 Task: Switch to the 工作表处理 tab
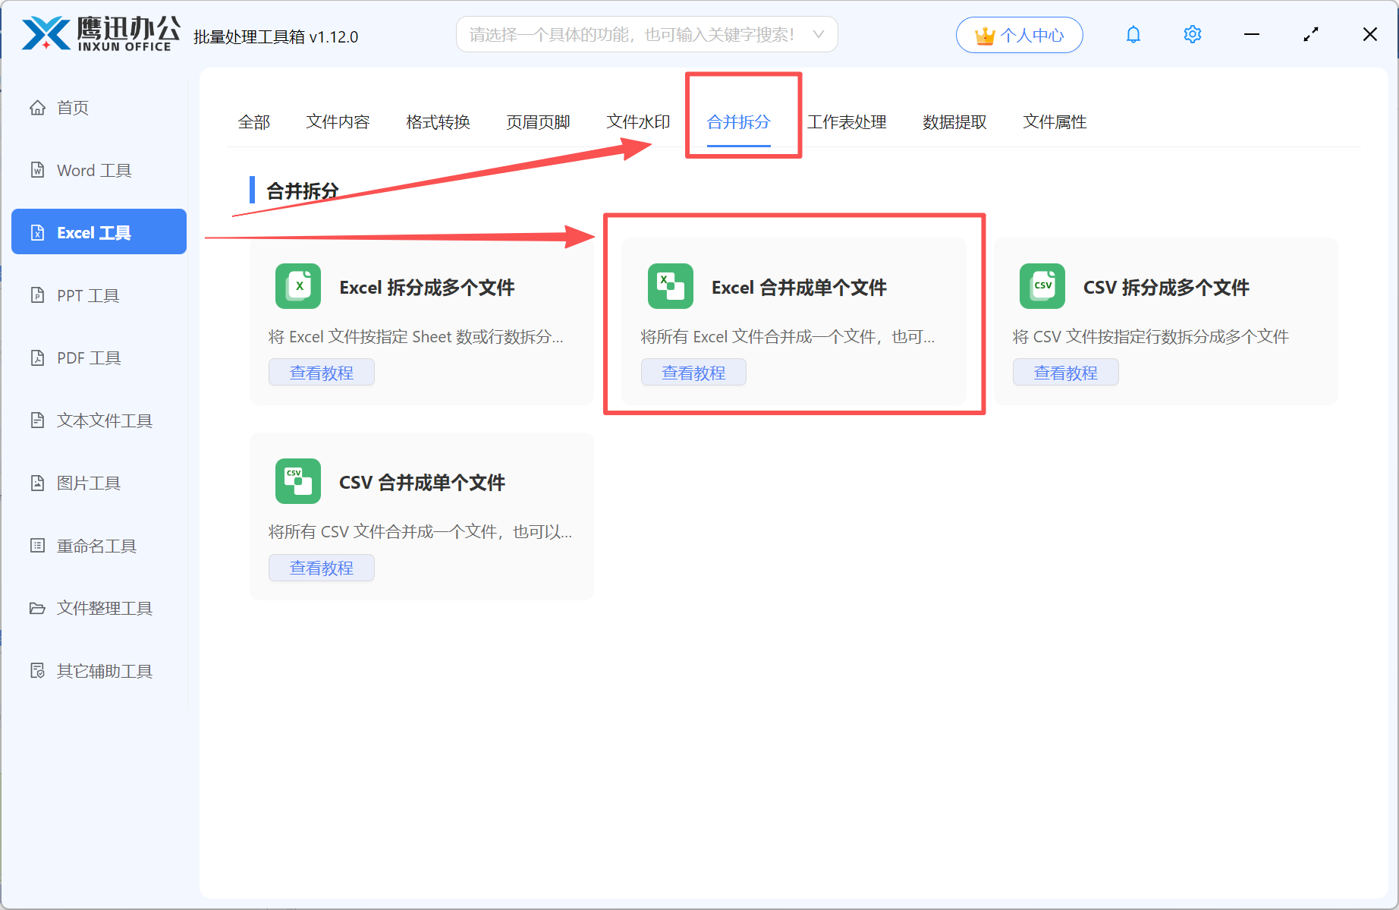click(847, 121)
